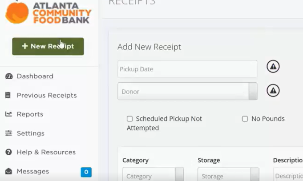The height and width of the screenshot is (181, 303).
Task: Open Previous Receipts menu item
Action: 46,95
